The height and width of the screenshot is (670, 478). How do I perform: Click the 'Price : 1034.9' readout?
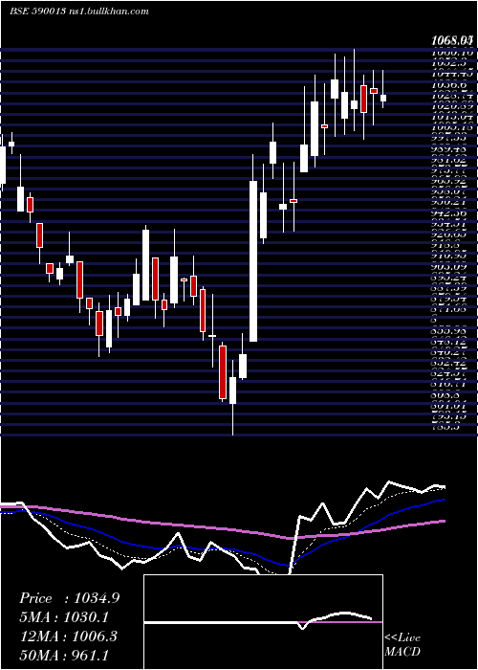(x=69, y=598)
